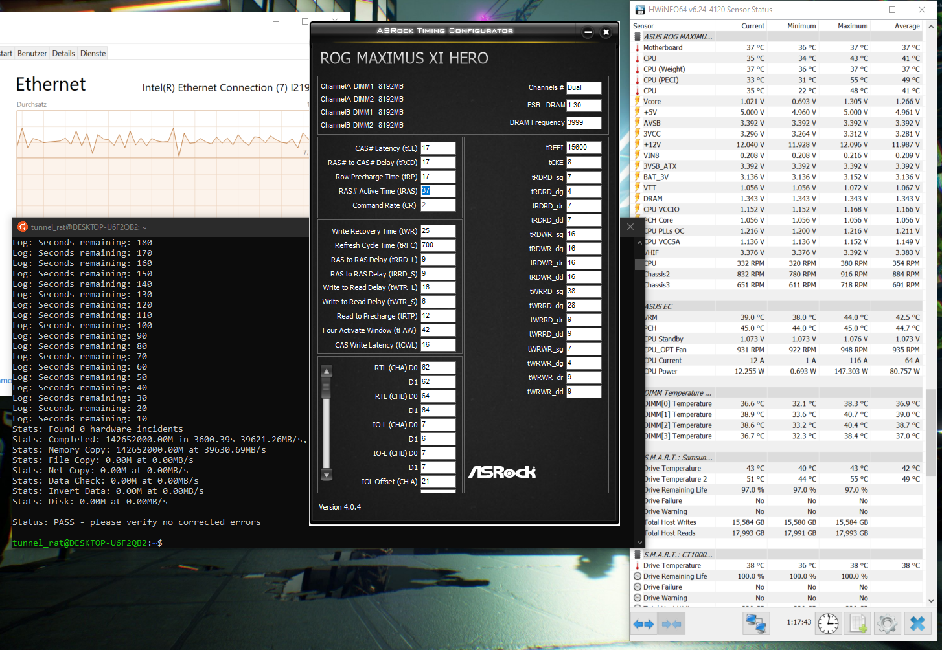This screenshot has height=650, width=942.
Task: Click CAS Write Latency (tCWL) field
Action: (x=438, y=345)
